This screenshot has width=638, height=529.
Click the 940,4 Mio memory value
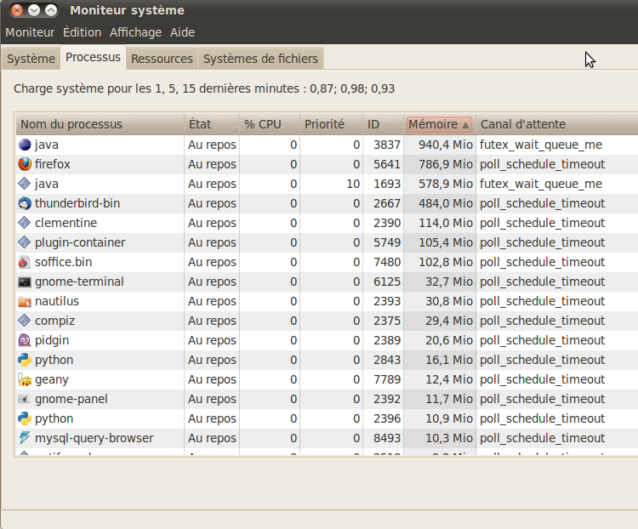click(446, 145)
